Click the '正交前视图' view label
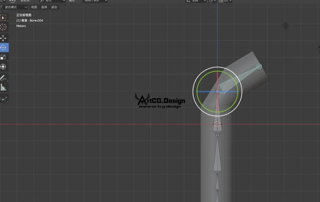This screenshot has height=202, width=320. click(24, 15)
